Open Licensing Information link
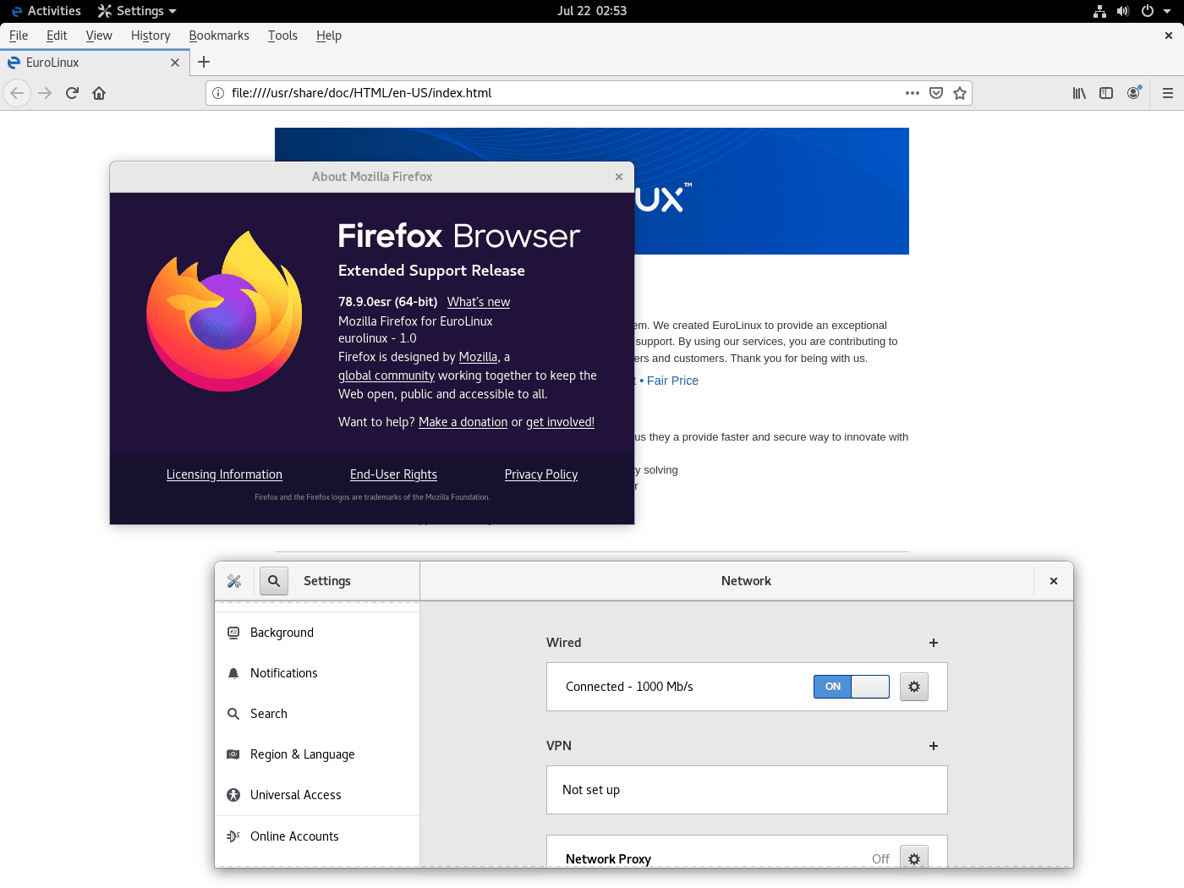This screenshot has height=888, width=1184. [224, 474]
